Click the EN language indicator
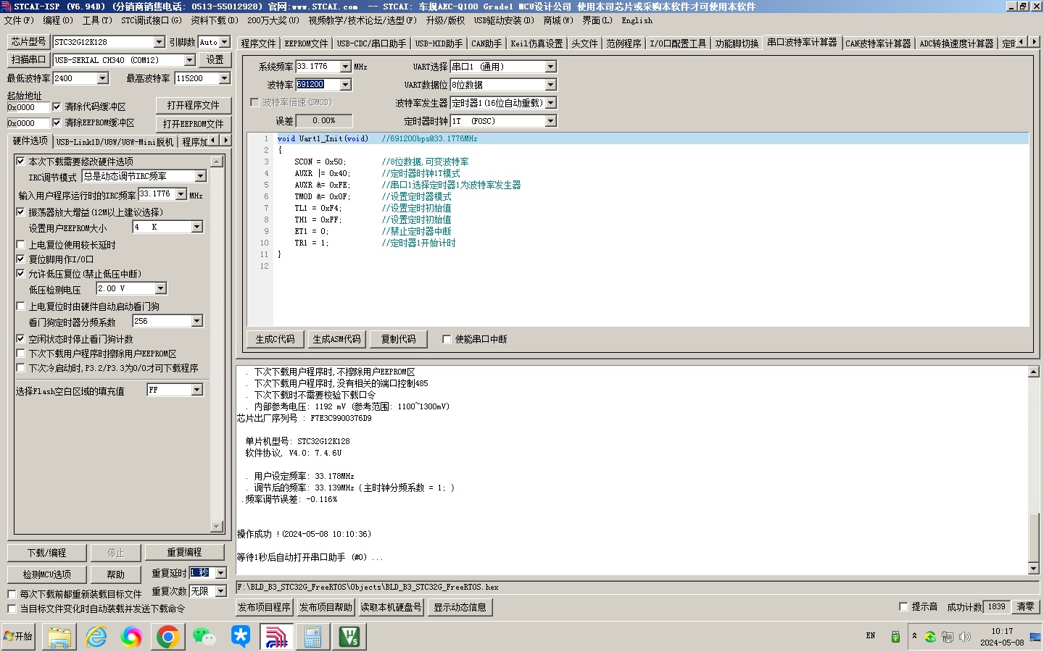The image size is (1044, 652). coord(871,636)
